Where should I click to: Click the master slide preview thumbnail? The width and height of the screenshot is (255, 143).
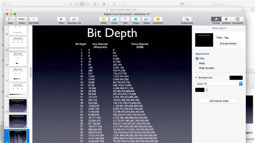click(204, 40)
